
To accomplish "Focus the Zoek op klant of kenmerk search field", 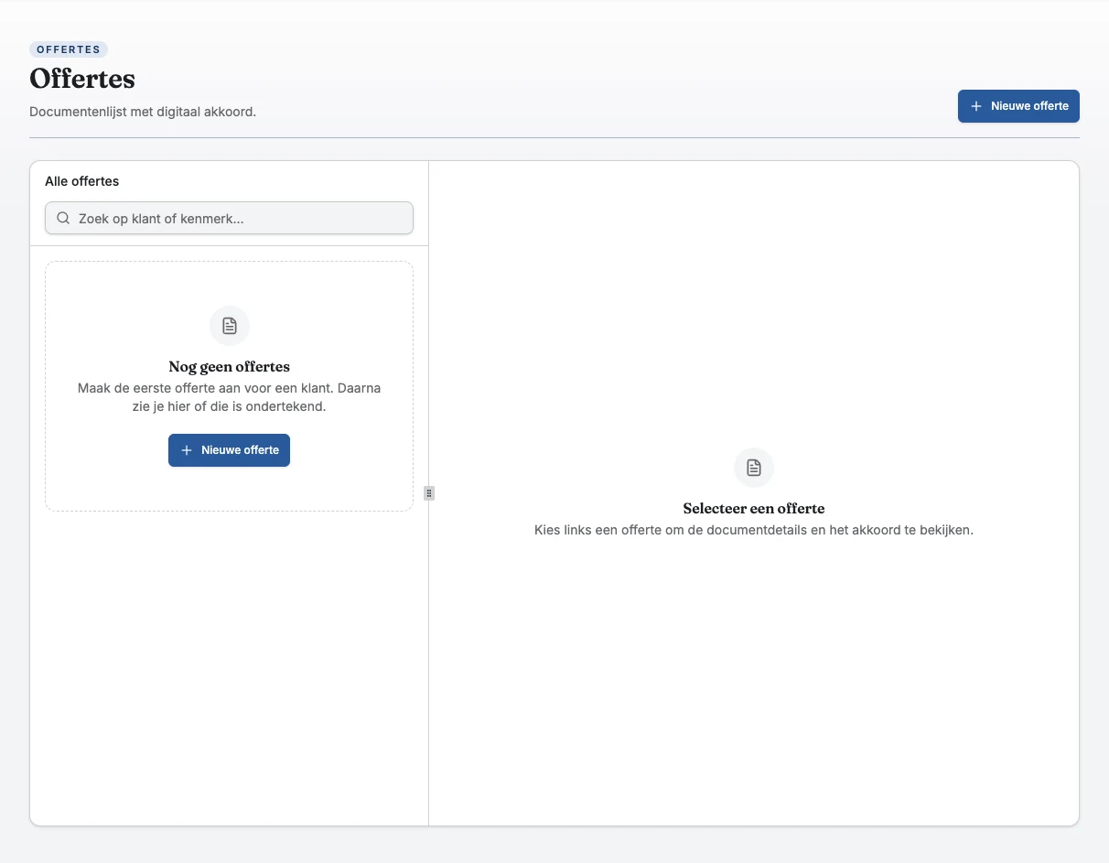I will point(229,218).
